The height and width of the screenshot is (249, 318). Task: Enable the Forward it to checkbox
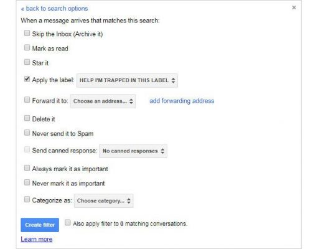(27, 100)
